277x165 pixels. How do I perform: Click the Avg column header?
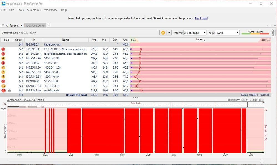[94, 40]
